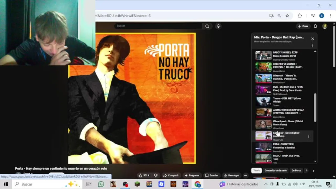This screenshot has height=189, width=336.
Task: Focus the YouTube Buscar search field
Action: pos(158,26)
